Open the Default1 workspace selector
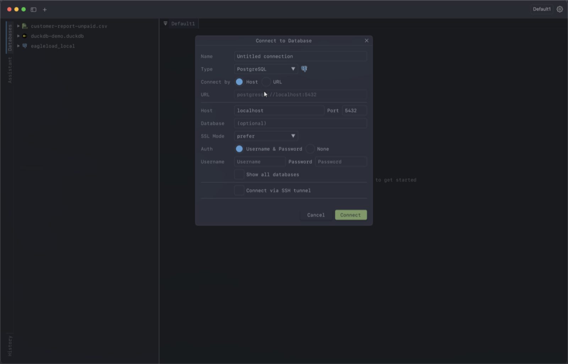 click(542, 9)
